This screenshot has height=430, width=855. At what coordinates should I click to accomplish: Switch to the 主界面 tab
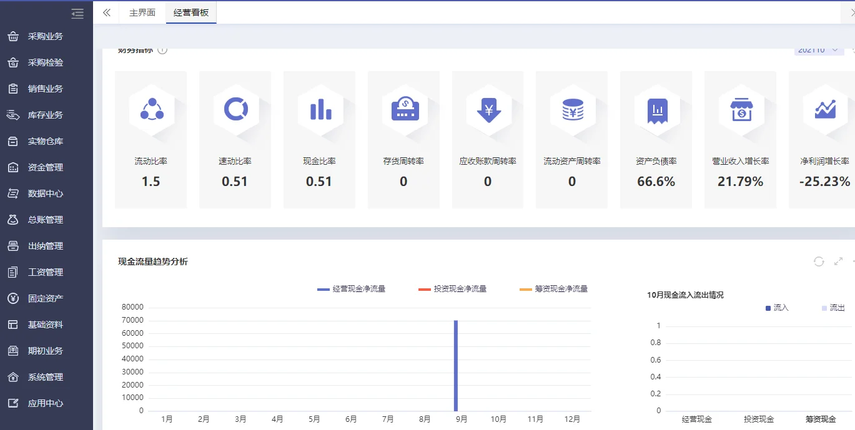click(x=142, y=12)
